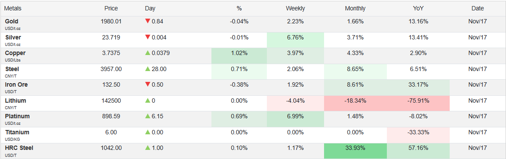Sort table by the Weekly column header
The width and height of the screenshot is (506, 159).
click(x=295, y=9)
